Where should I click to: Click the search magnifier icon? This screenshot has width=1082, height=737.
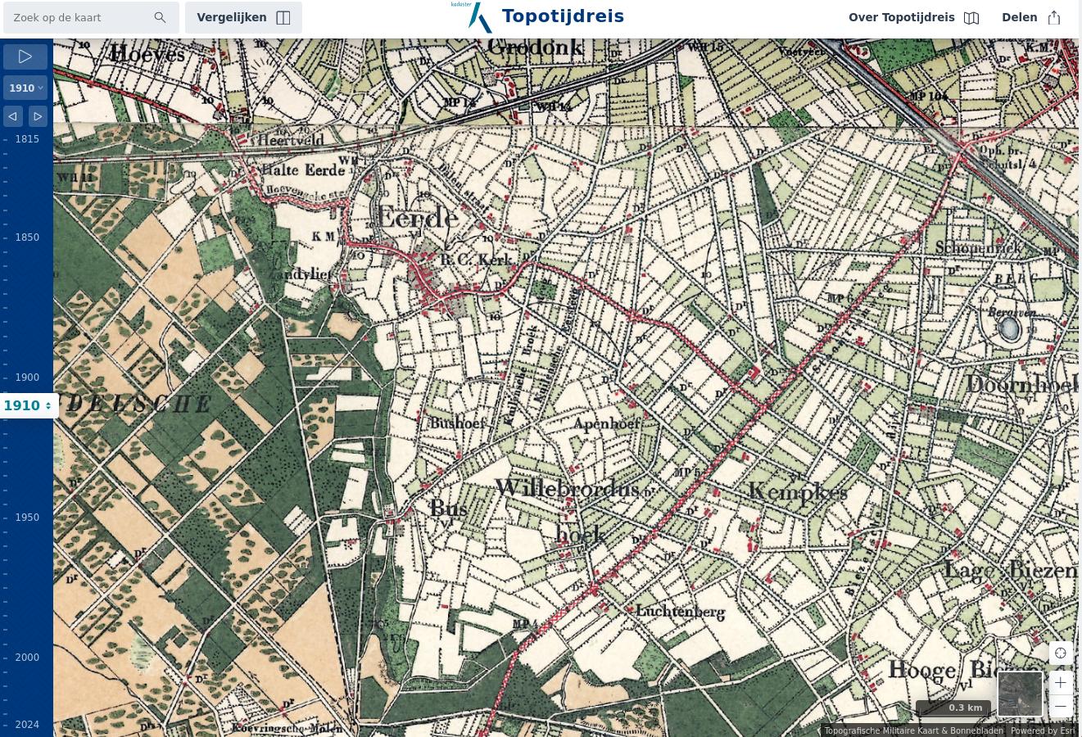[160, 17]
